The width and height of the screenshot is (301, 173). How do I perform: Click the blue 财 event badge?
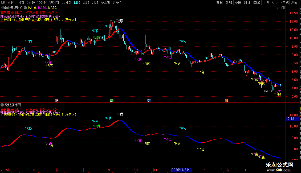pos(149,101)
